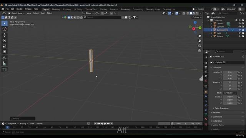Hide Sphere via eye icon

click(239, 36)
